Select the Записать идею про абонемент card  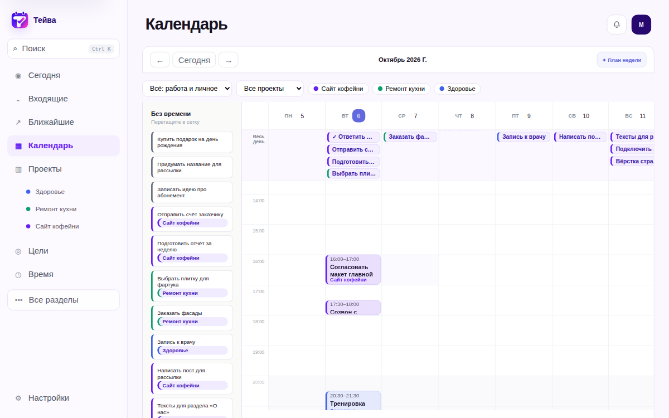192,192
